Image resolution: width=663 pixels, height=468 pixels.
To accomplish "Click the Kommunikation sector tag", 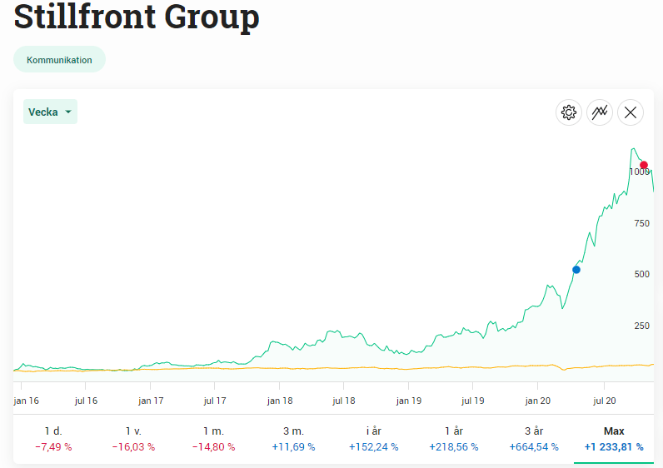I will click(x=59, y=60).
